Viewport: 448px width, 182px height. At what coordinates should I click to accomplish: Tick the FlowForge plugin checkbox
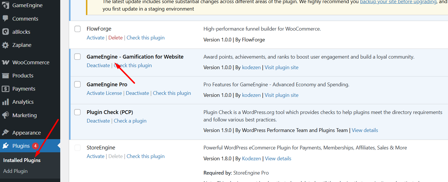(77, 29)
